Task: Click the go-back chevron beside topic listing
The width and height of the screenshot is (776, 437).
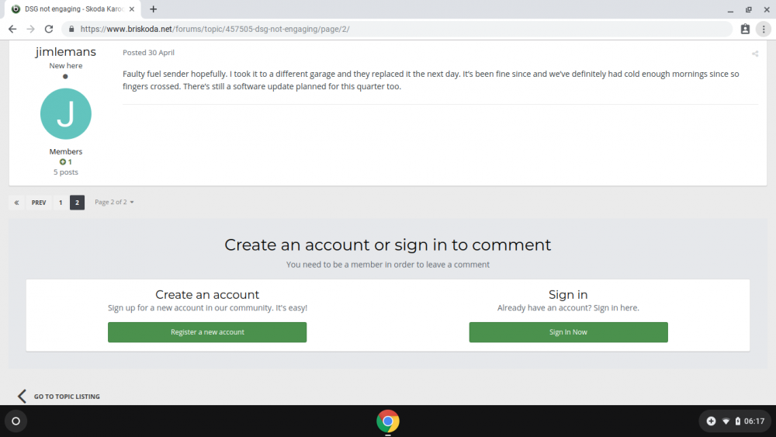Action: tap(22, 396)
